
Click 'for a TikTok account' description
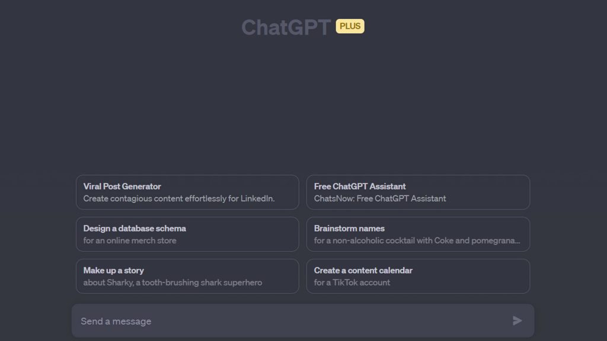click(x=352, y=283)
